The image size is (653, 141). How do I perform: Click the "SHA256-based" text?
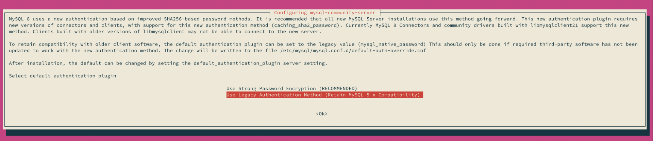[x=182, y=19]
